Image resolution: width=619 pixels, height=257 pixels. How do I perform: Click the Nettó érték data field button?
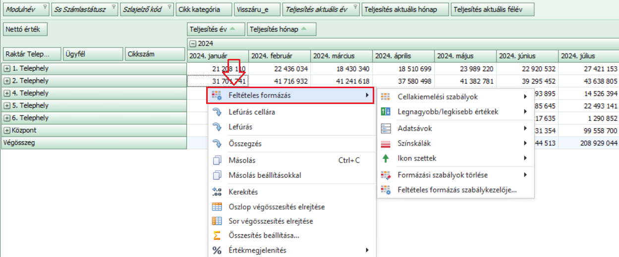pyautogui.click(x=25, y=29)
